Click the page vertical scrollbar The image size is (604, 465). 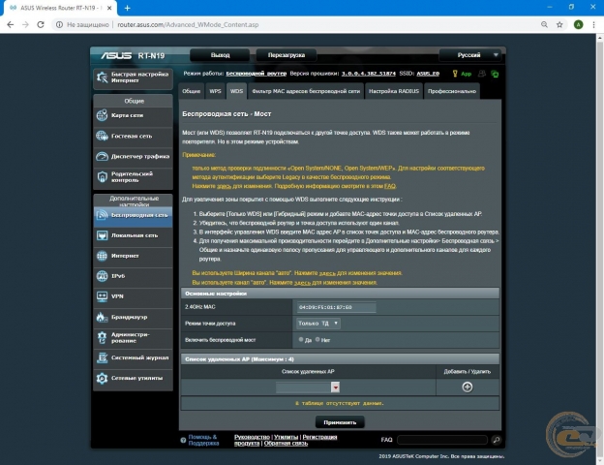tap(600, 249)
